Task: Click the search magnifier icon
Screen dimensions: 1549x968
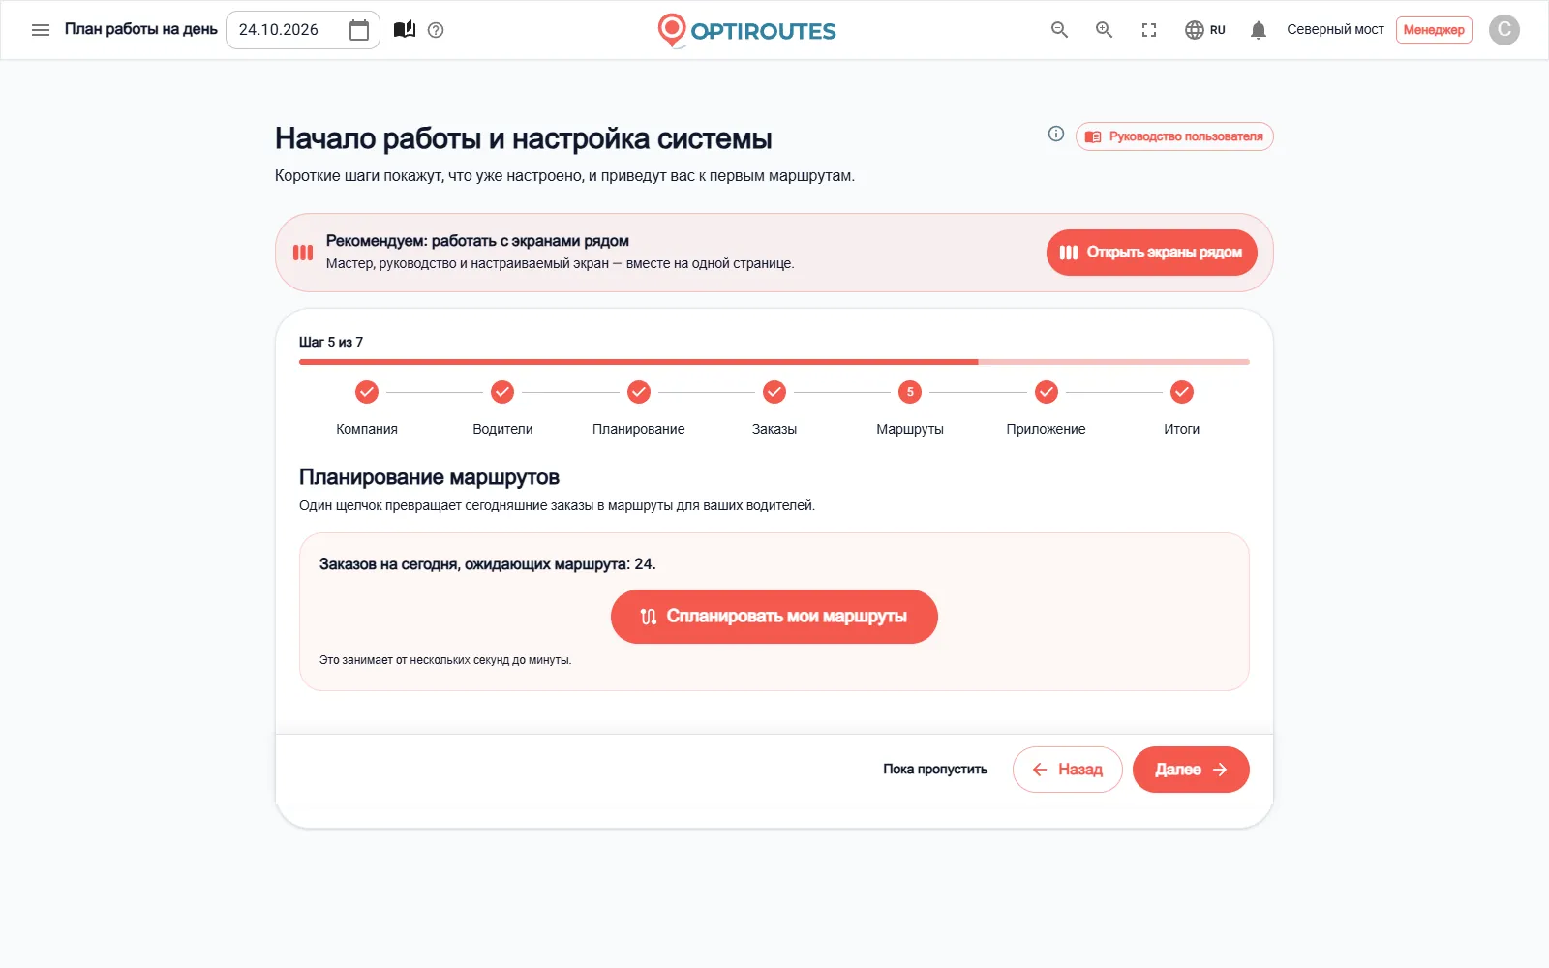Action: click(1059, 30)
